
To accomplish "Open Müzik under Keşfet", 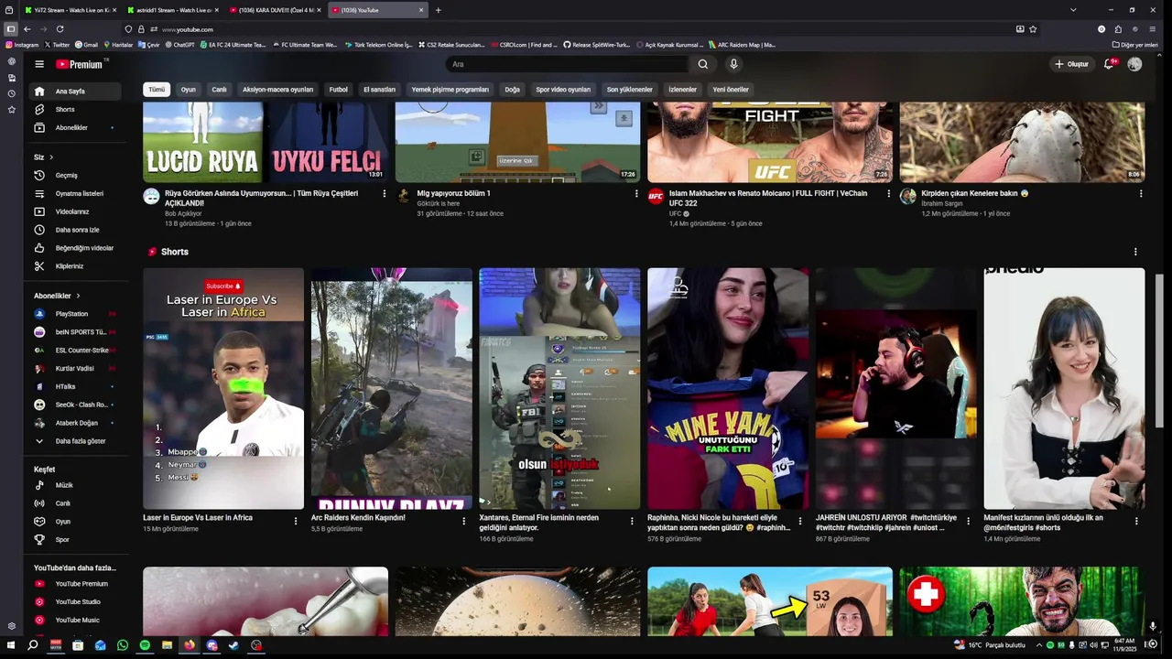I will (x=77, y=485).
